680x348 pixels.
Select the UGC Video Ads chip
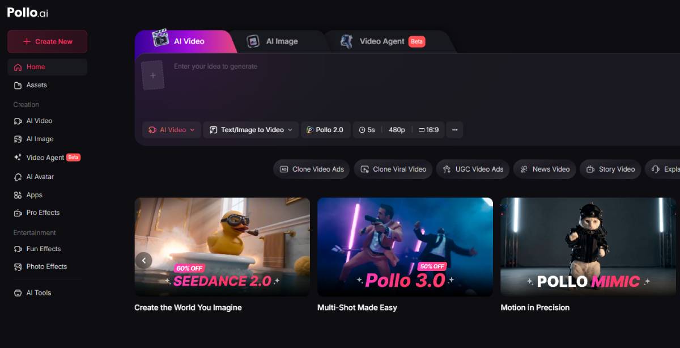tap(473, 169)
